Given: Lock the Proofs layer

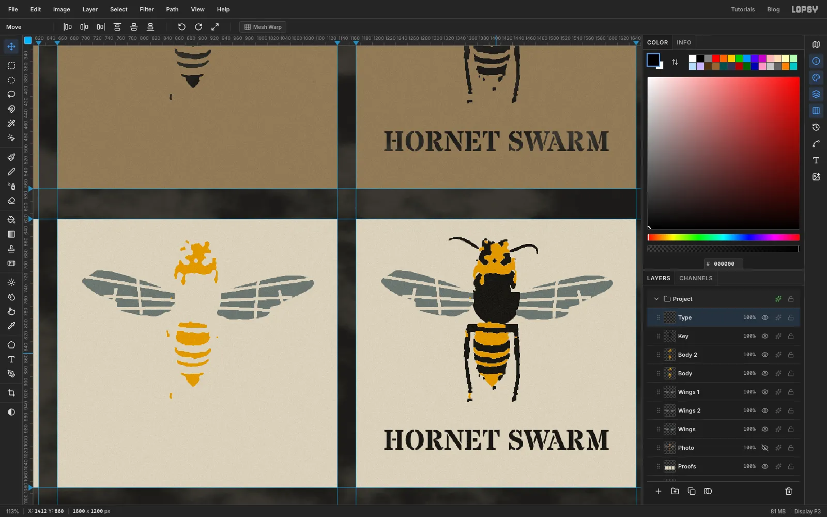Looking at the screenshot, I should (x=791, y=466).
